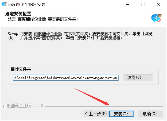Close the installer with the X button
The width and height of the screenshot is (167, 121).
click(159, 5)
